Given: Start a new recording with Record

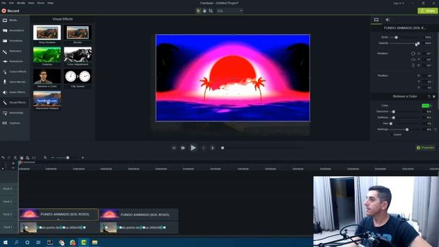Looking at the screenshot, I should coord(10,11).
